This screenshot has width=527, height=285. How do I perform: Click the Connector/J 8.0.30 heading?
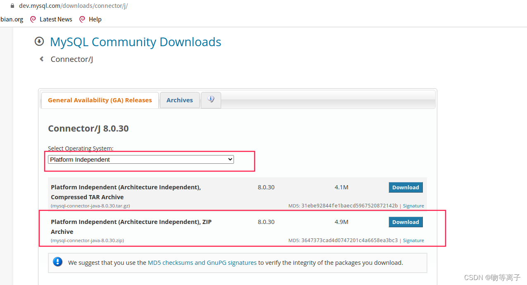(88, 129)
